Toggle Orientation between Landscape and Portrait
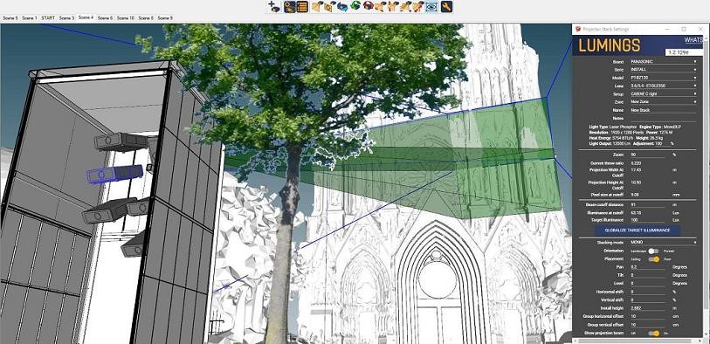710x344 pixels. pos(653,251)
